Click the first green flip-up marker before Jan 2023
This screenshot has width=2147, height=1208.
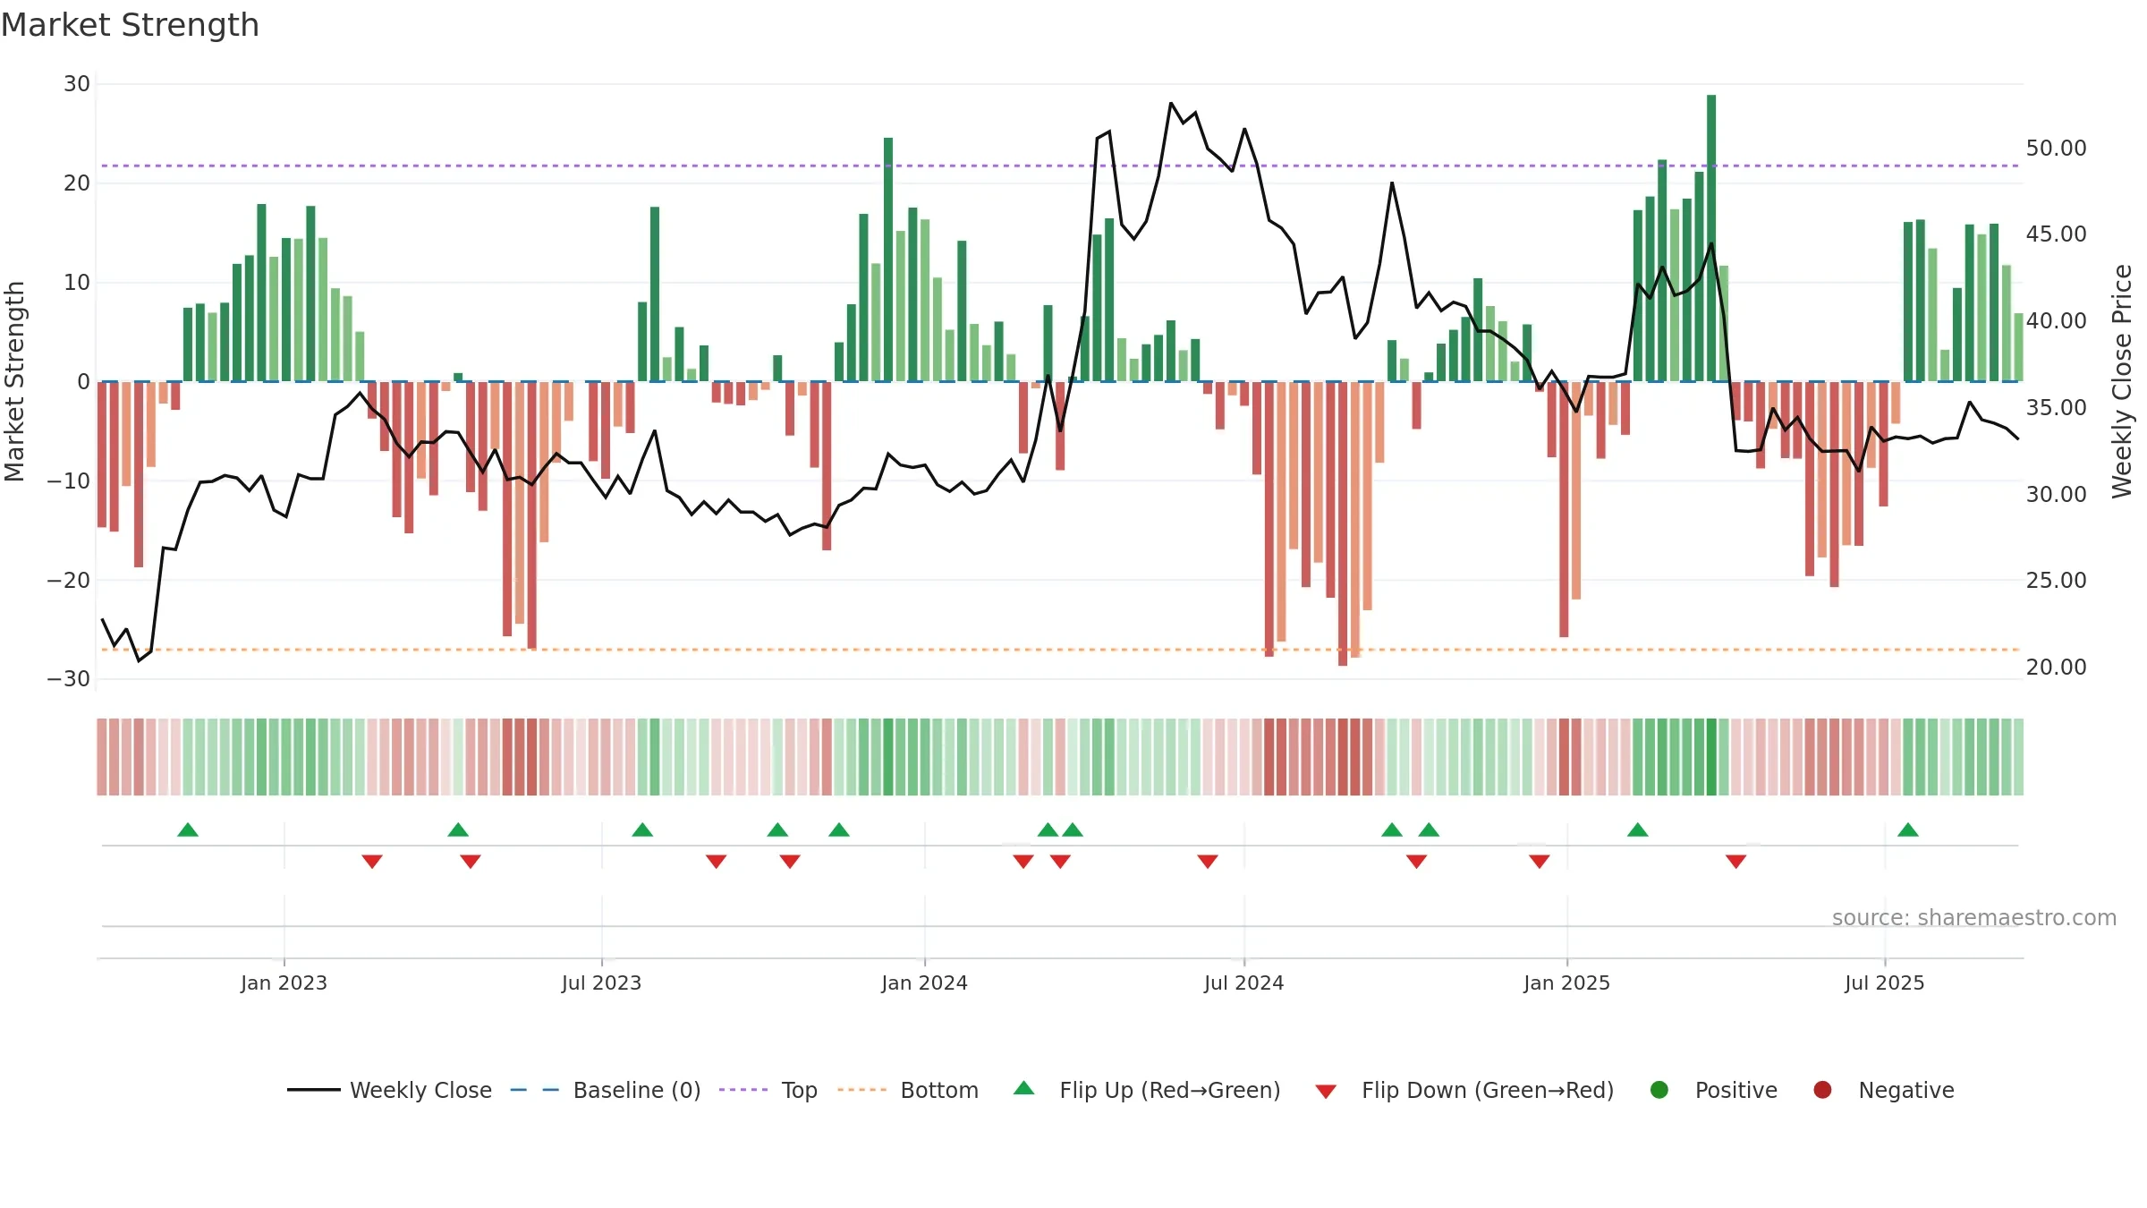(x=188, y=829)
